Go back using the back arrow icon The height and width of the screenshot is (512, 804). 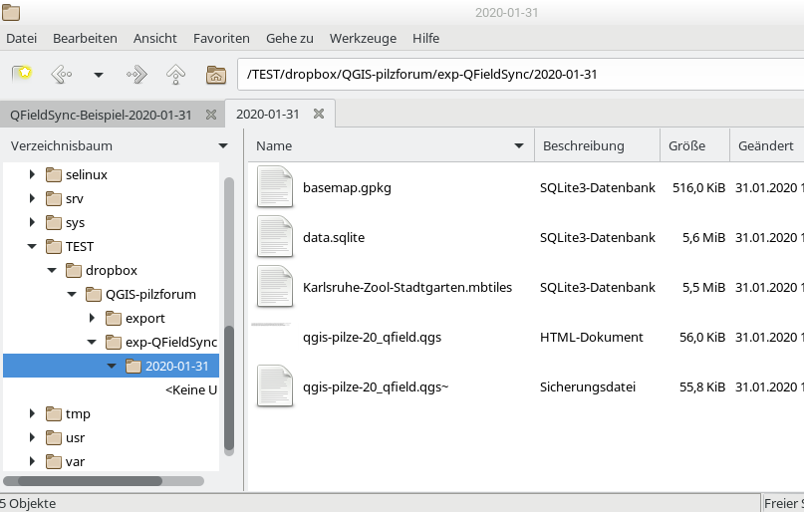61,74
